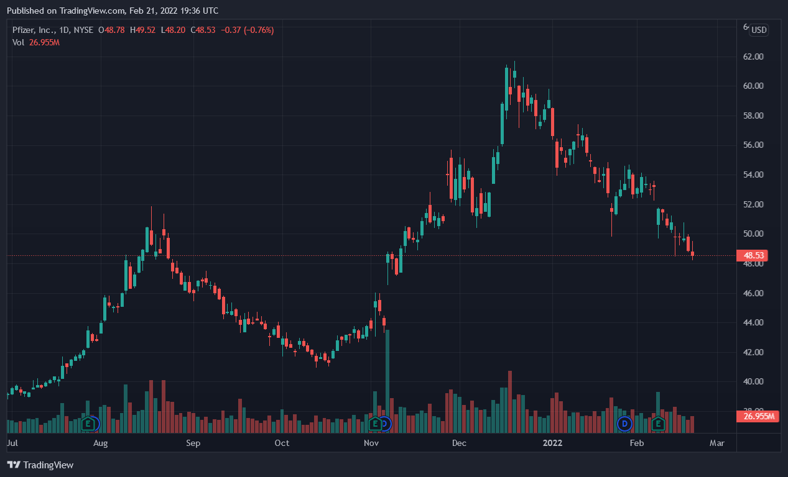The height and width of the screenshot is (477, 788).
Task: Click the red 26.955M volume axis label
Action: 759,416
